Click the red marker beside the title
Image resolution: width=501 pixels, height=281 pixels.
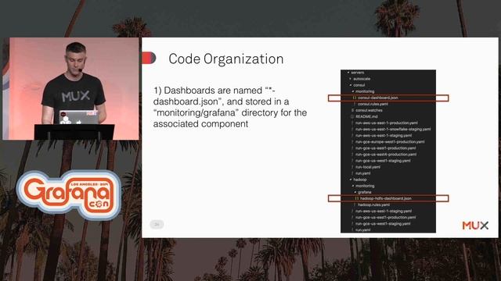click(x=149, y=58)
